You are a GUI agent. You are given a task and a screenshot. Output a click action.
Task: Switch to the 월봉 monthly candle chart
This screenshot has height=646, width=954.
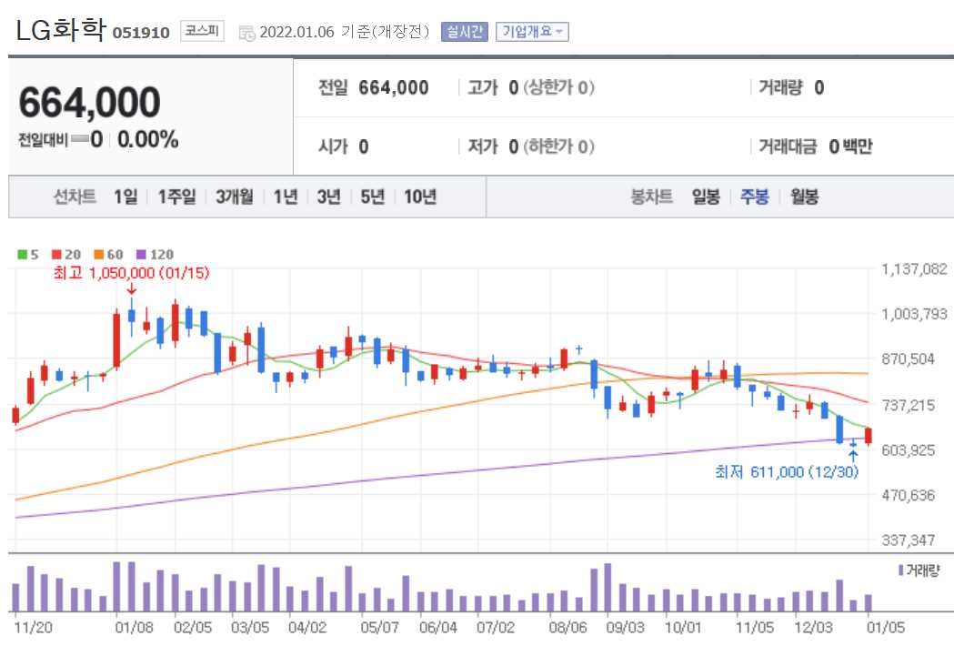point(804,197)
